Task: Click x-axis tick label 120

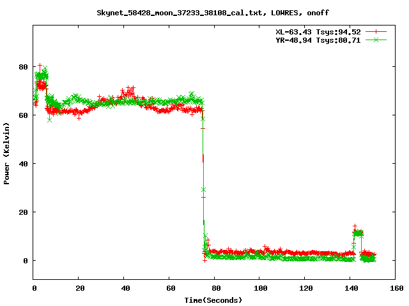Action: 306,288
